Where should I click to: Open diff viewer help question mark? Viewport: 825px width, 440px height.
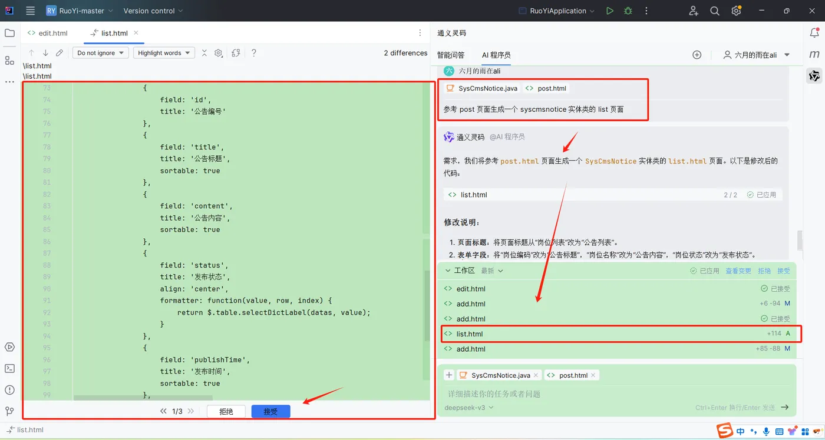coord(254,53)
